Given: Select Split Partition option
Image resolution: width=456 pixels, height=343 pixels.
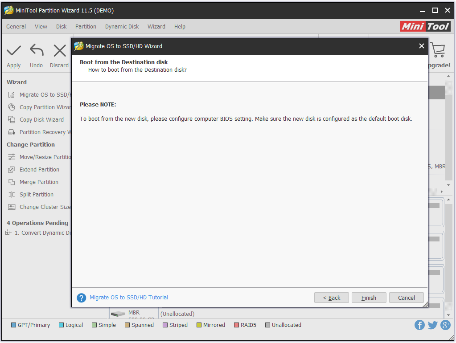Looking at the screenshot, I should 36,195.
